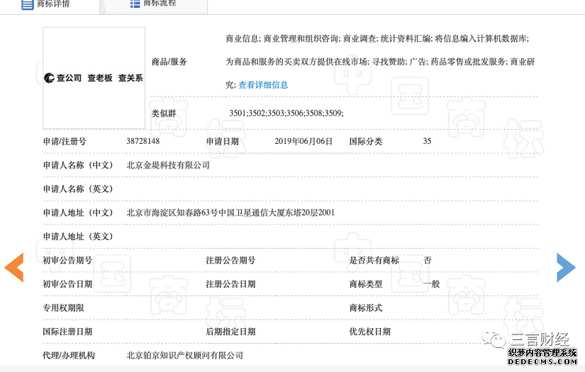Select the first goods line starting 商业信息
This screenshot has height=372, width=585.
point(377,39)
